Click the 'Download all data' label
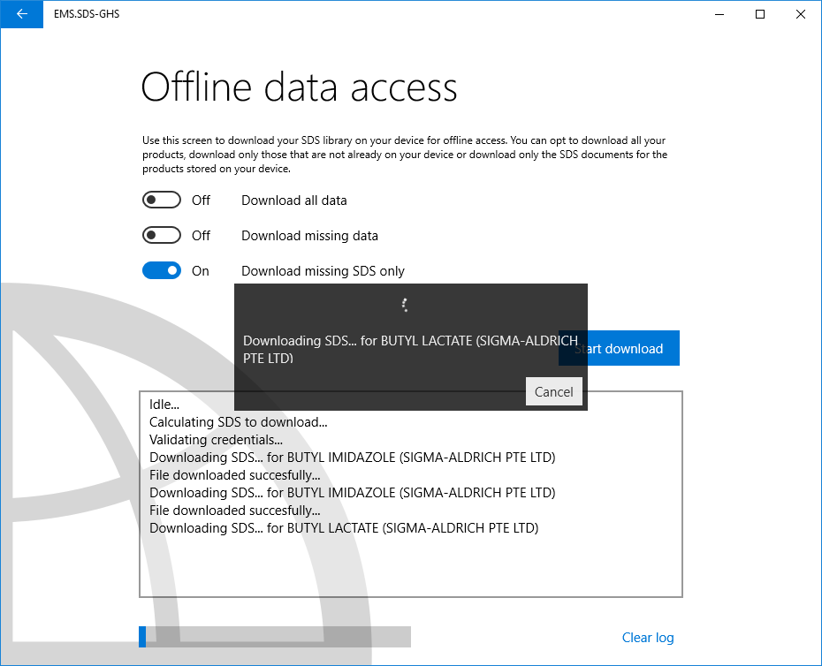This screenshot has height=666, width=822. [x=294, y=201]
